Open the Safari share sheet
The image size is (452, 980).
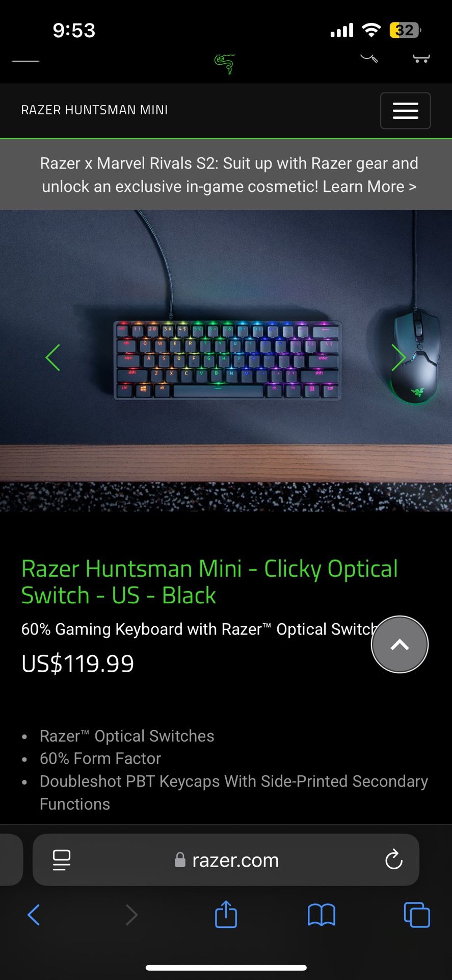pyautogui.click(x=226, y=914)
